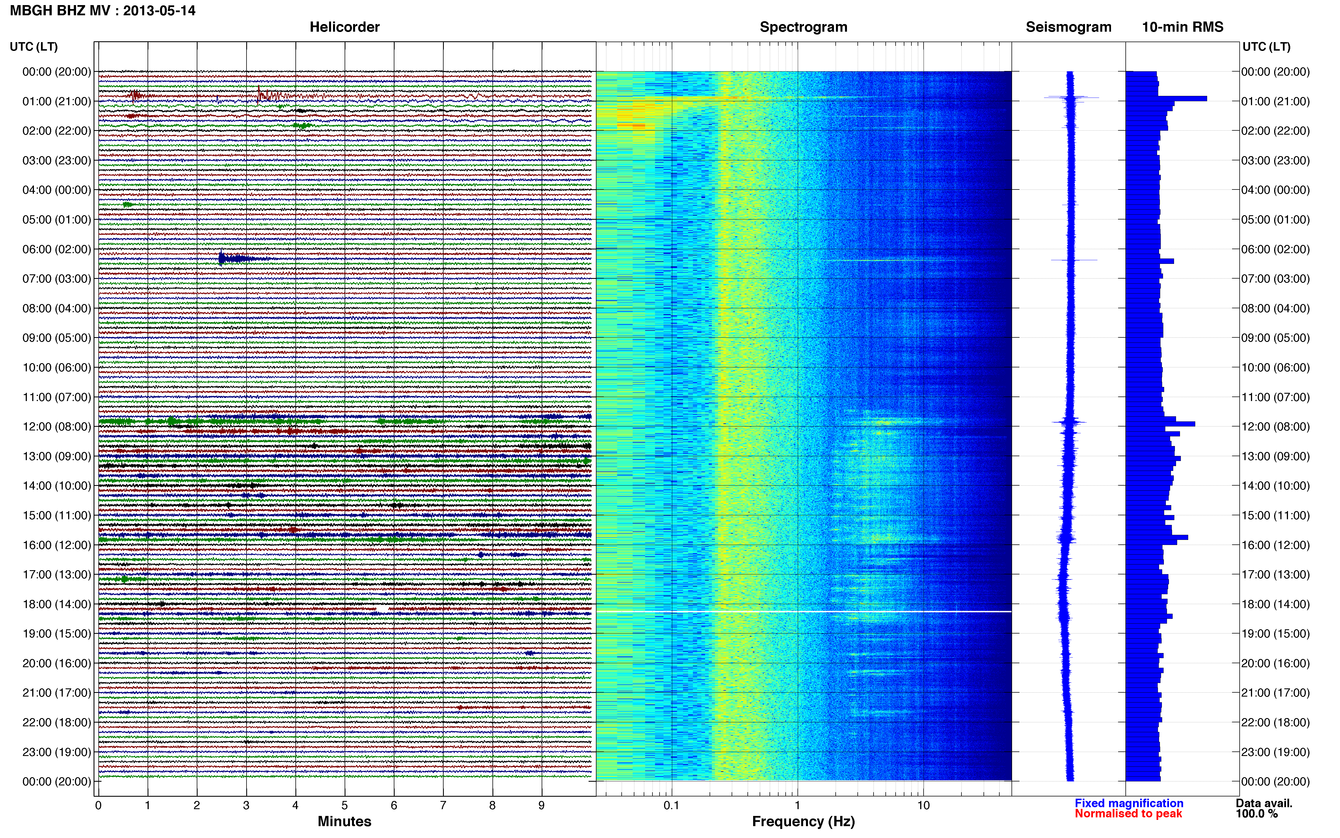1340x838 pixels.
Task: Click the right 'UTC (LT)' axis label
Action: 1266,47
